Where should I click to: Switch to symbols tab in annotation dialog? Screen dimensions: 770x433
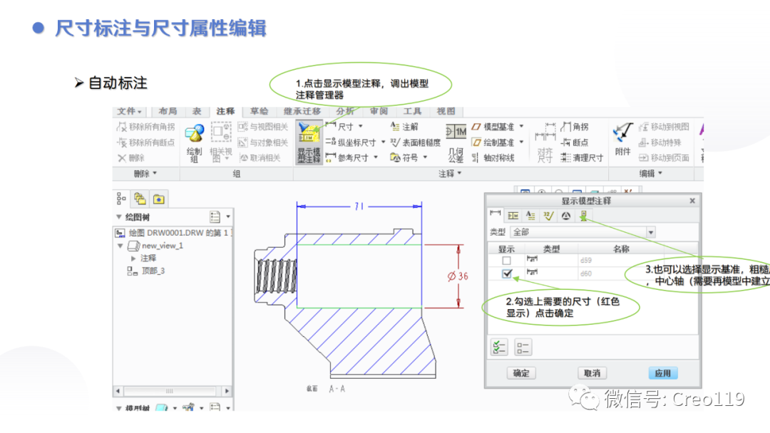pos(565,215)
